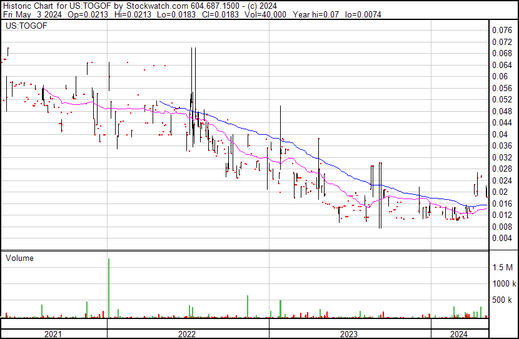
Task: Select the 2021 year label on time axis
Action: click(53, 334)
